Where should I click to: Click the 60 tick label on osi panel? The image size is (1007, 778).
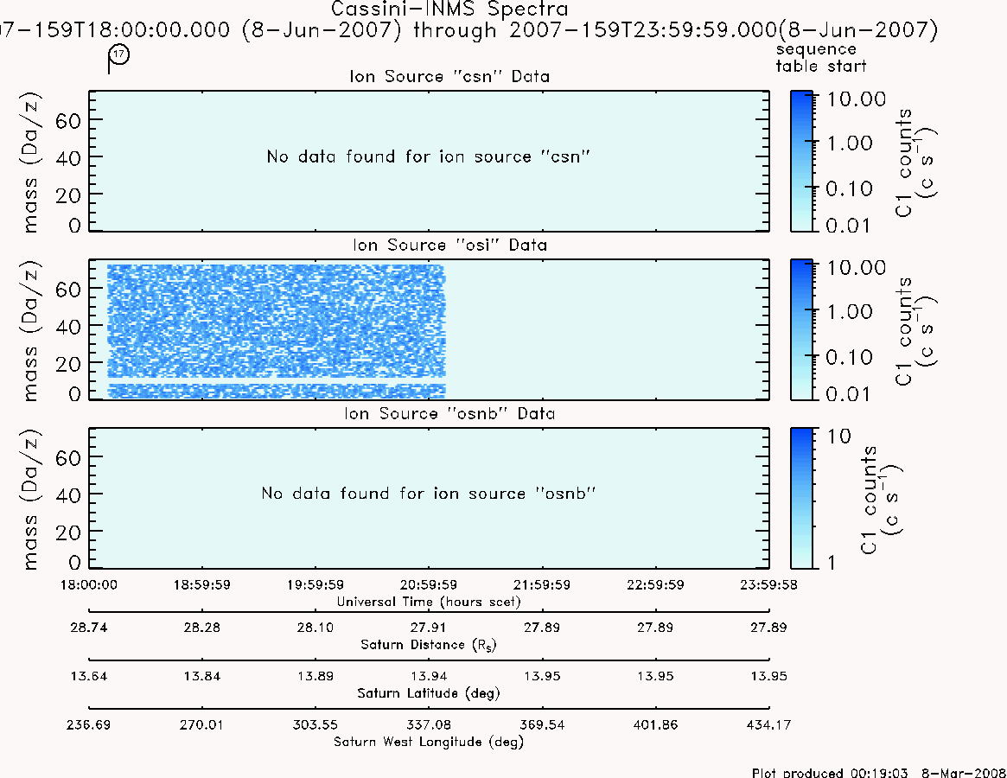[x=68, y=289]
